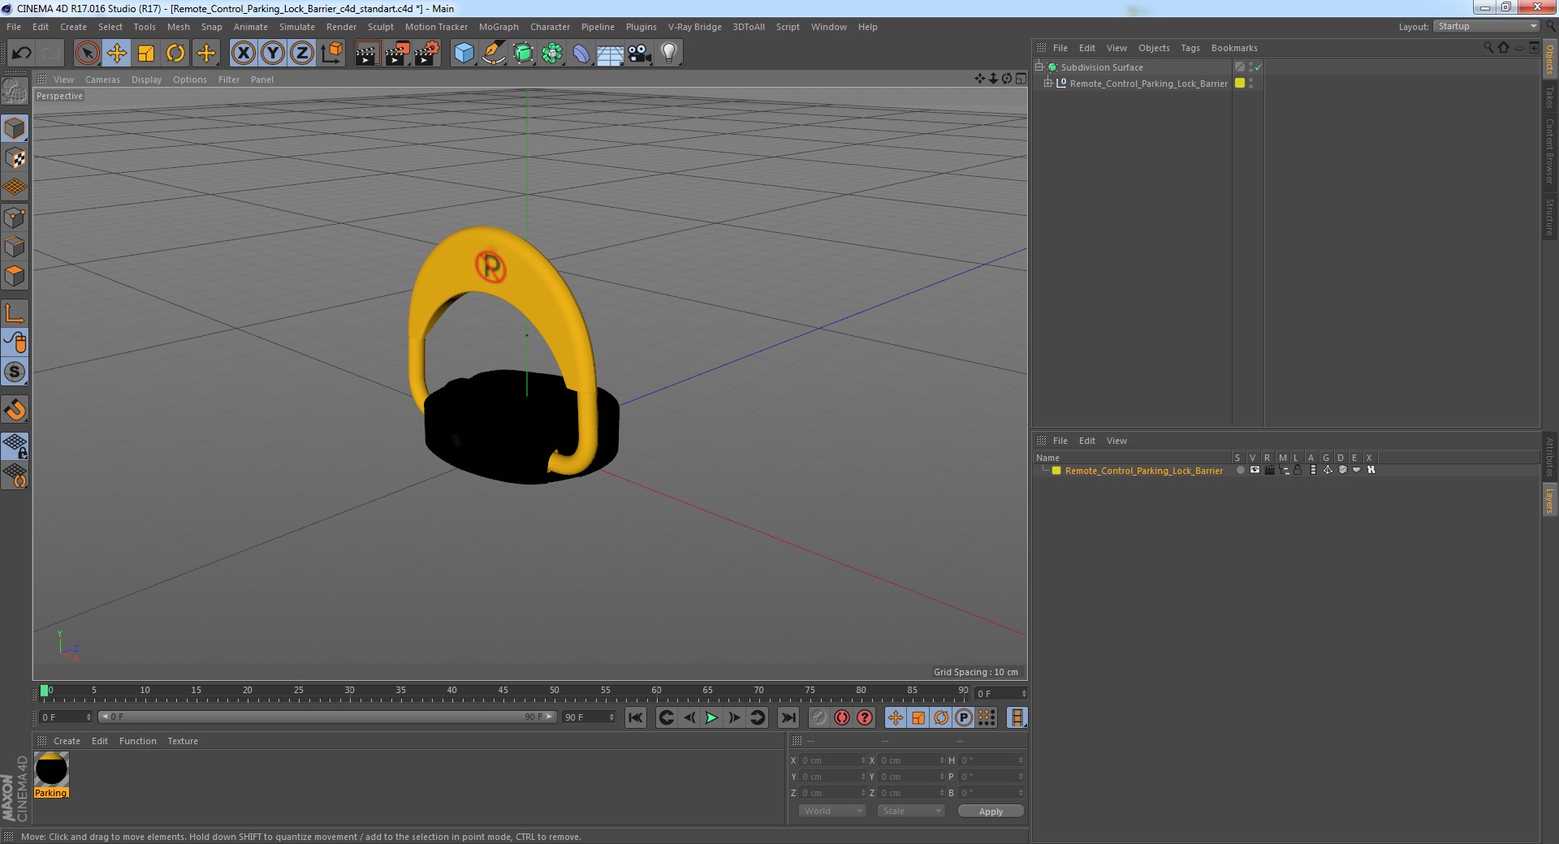The image size is (1559, 844).
Task: Activate the Scale tool in top toolbar
Action: [146, 54]
